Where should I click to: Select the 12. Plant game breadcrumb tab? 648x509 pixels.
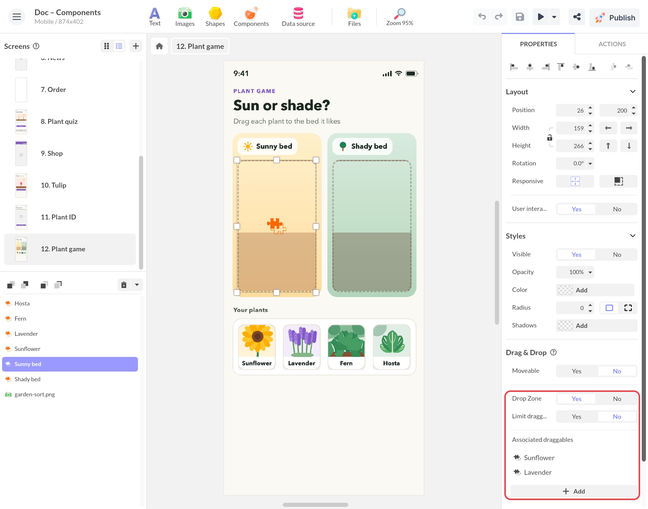pyautogui.click(x=200, y=46)
